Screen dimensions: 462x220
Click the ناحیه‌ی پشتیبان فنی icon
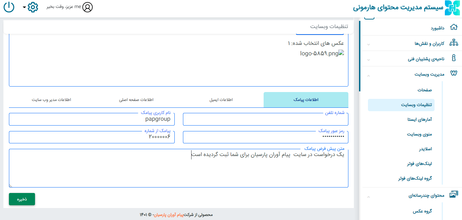tap(454, 58)
